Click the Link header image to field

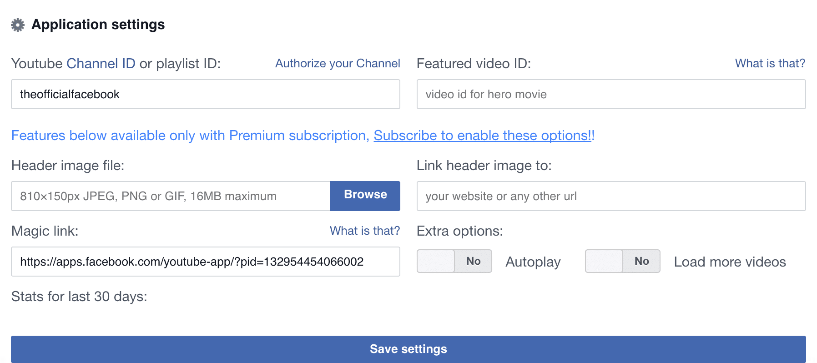point(611,196)
